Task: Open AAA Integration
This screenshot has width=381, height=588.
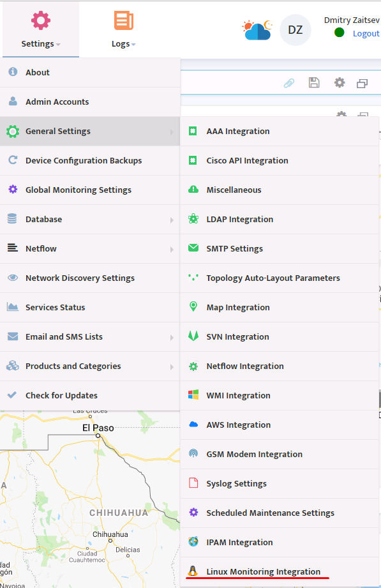Action: 280,132
